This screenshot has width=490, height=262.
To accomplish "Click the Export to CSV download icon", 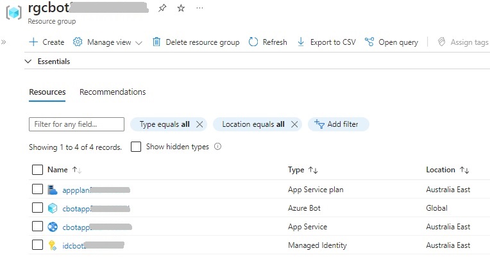I will pyautogui.click(x=301, y=42).
